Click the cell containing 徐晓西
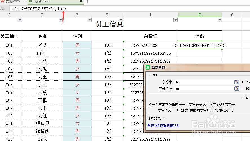 click(x=43, y=131)
